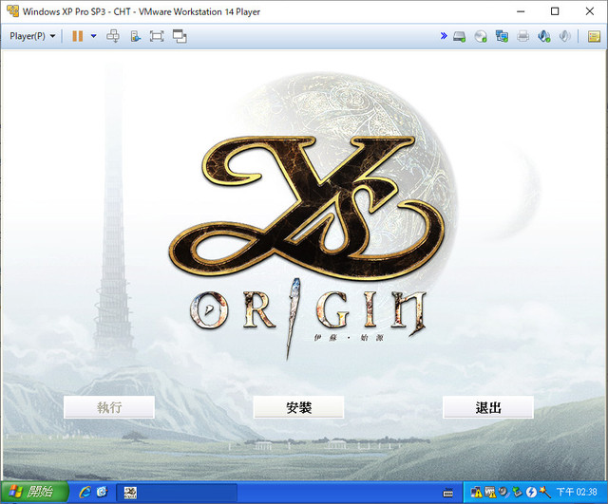Open the network adapter device icon

point(502,36)
